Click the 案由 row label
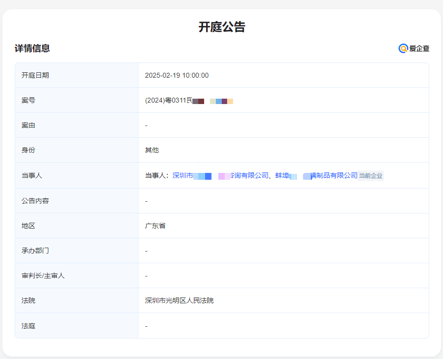The width and height of the screenshot is (443, 359). [28, 125]
